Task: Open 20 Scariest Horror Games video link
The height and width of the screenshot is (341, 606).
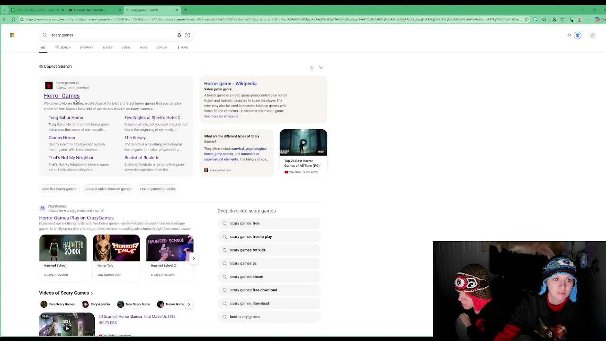Action: (137, 320)
